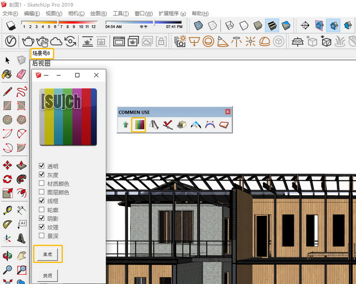Pick the Eraser tool
The height and width of the screenshot is (284, 356).
pyautogui.click(x=22, y=74)
